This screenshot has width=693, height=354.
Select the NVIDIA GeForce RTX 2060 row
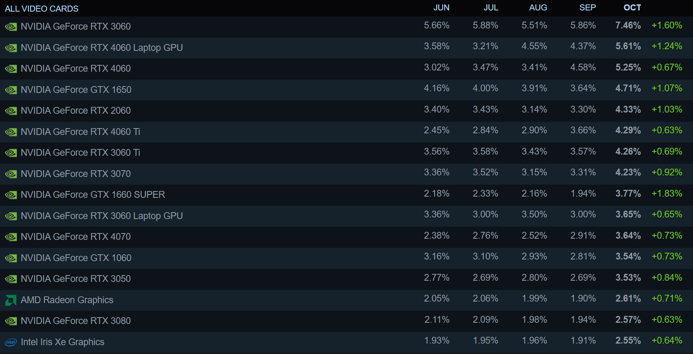point(76,111)
